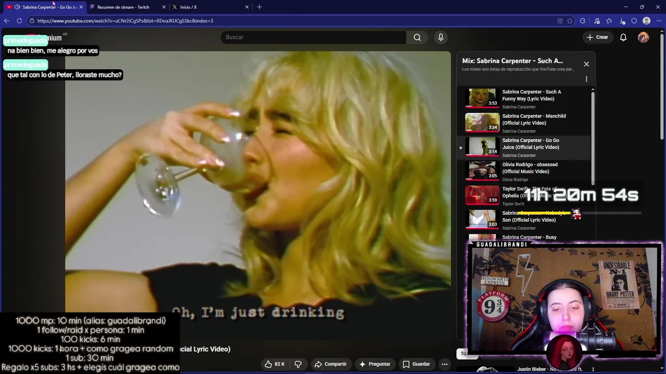Play Manchild Official Lyric Video from playlist

coord(534,119)
